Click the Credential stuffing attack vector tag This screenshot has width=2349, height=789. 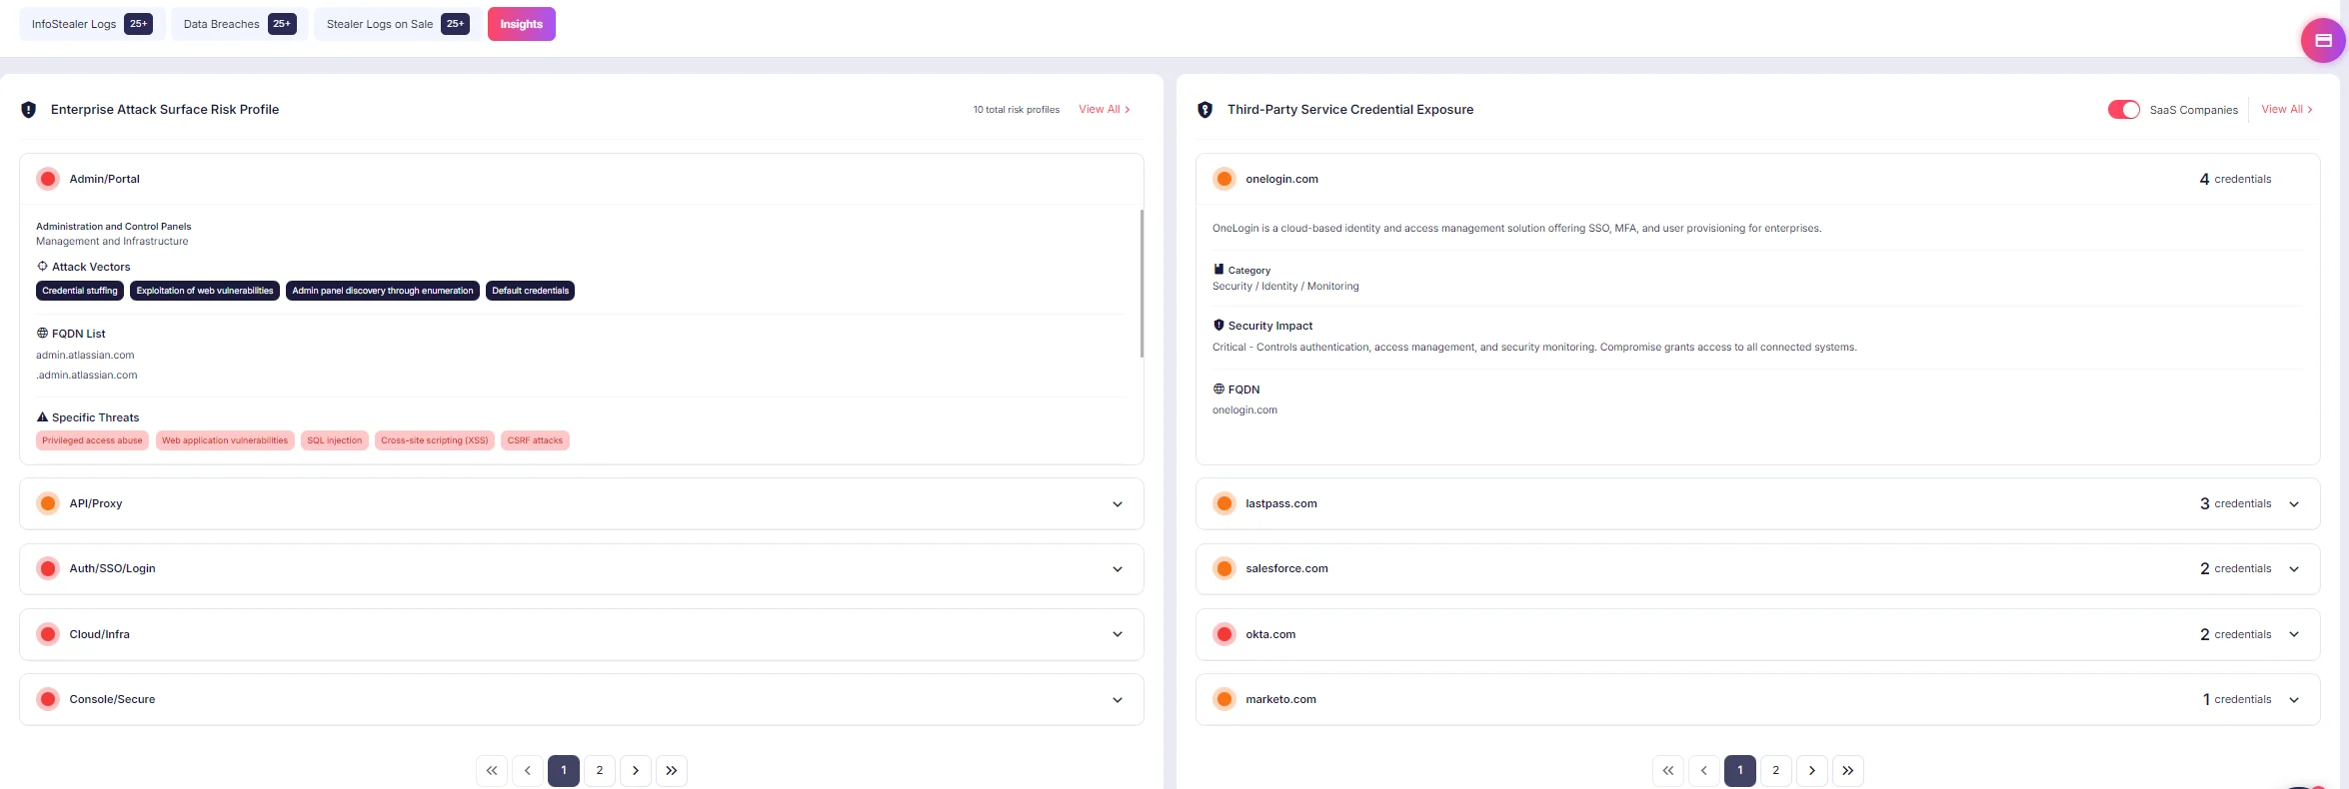pyautogui.click(x=80, y=291)
